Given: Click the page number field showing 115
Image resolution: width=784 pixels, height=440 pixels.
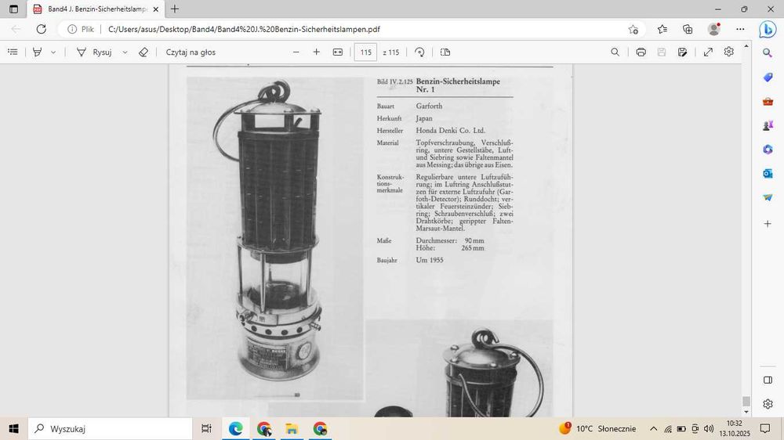Looking at the screenshot, I should [365, 52].
